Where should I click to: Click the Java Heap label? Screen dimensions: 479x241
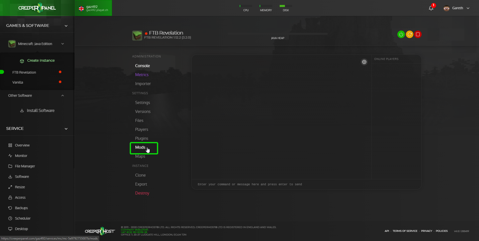[x=278, y=38]
